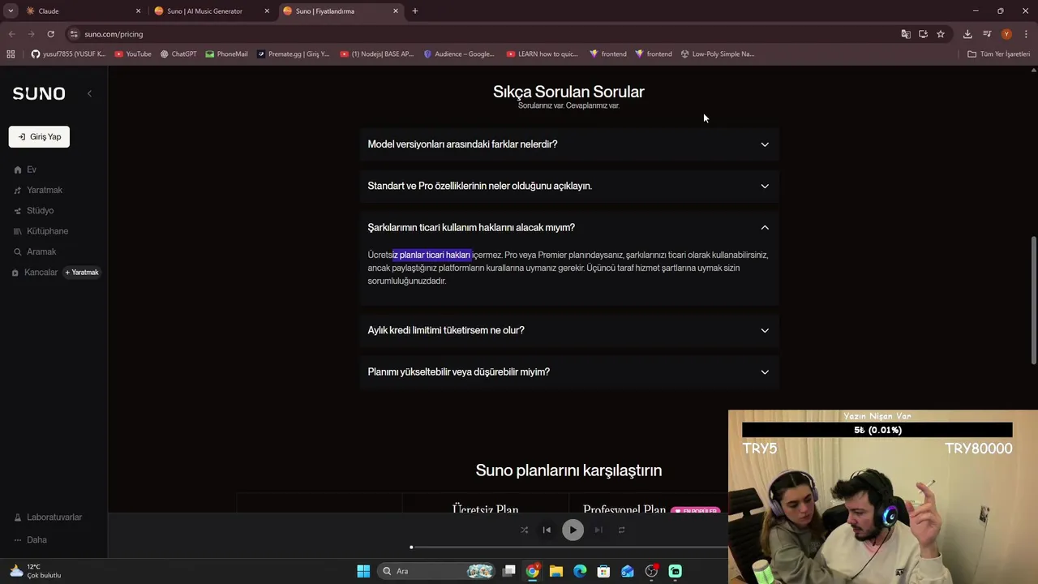The width and height of the screenshot is (1038, 584).
Task: Open Aramak search in sidebar
Action: 35,251
